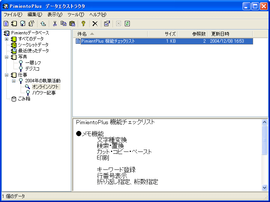Click the Pimientoデータベース root icon
The image size is (270, 202).
point(6,33)
